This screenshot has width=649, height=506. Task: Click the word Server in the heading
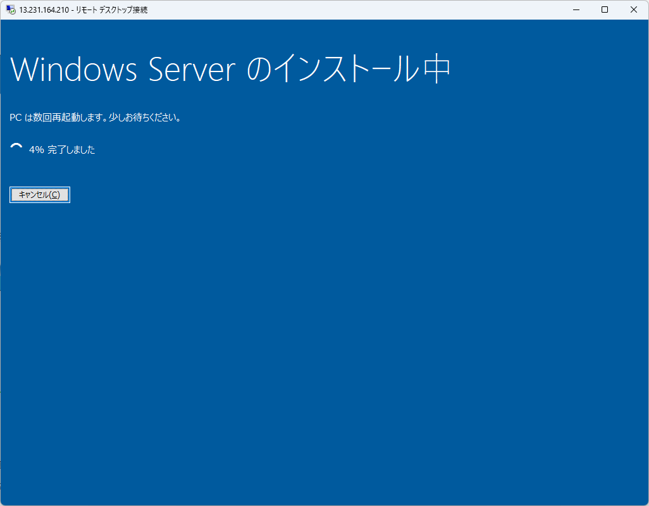(x=192, y=70)
